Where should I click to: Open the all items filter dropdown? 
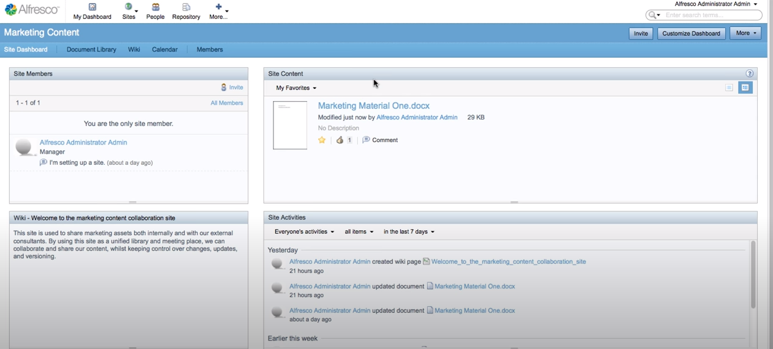click(359, 232)
